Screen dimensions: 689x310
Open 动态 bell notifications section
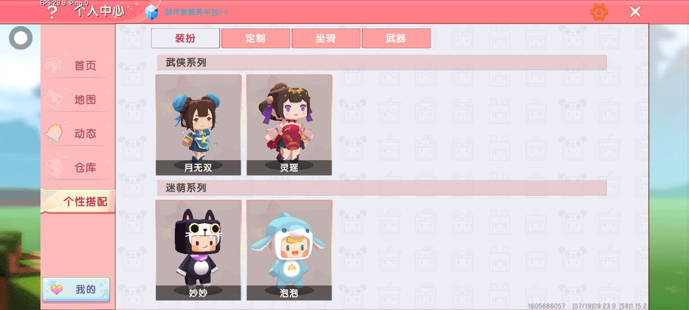pyautogui.click(x=78, y=133)
